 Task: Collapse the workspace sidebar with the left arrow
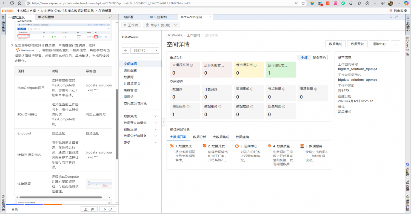(125, 50)
